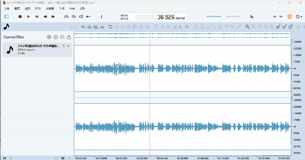This screenshot has height=160, width=305.
Task: Click the time display showing 36.926
Action: (x=166, y=17)
